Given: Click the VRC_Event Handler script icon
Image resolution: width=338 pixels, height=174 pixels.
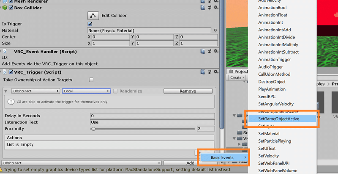Looking at the screenshot, I should point(5,52).
